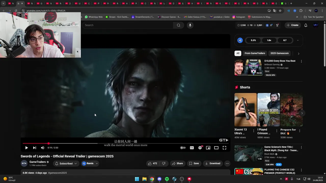Save the video to a playlist
Viewport: 326px width, 183px height.
point(194,163)
